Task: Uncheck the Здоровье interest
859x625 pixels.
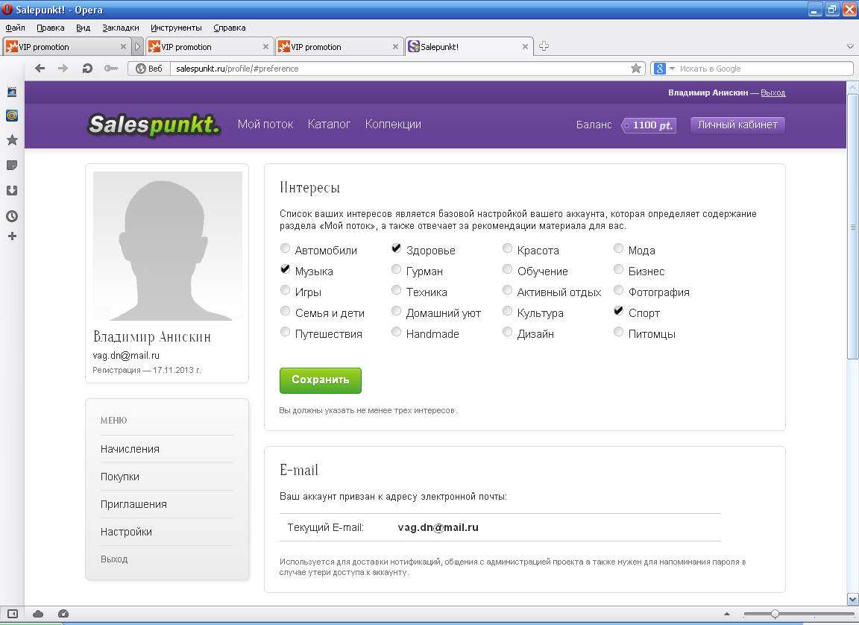Action: click(396, 248)
